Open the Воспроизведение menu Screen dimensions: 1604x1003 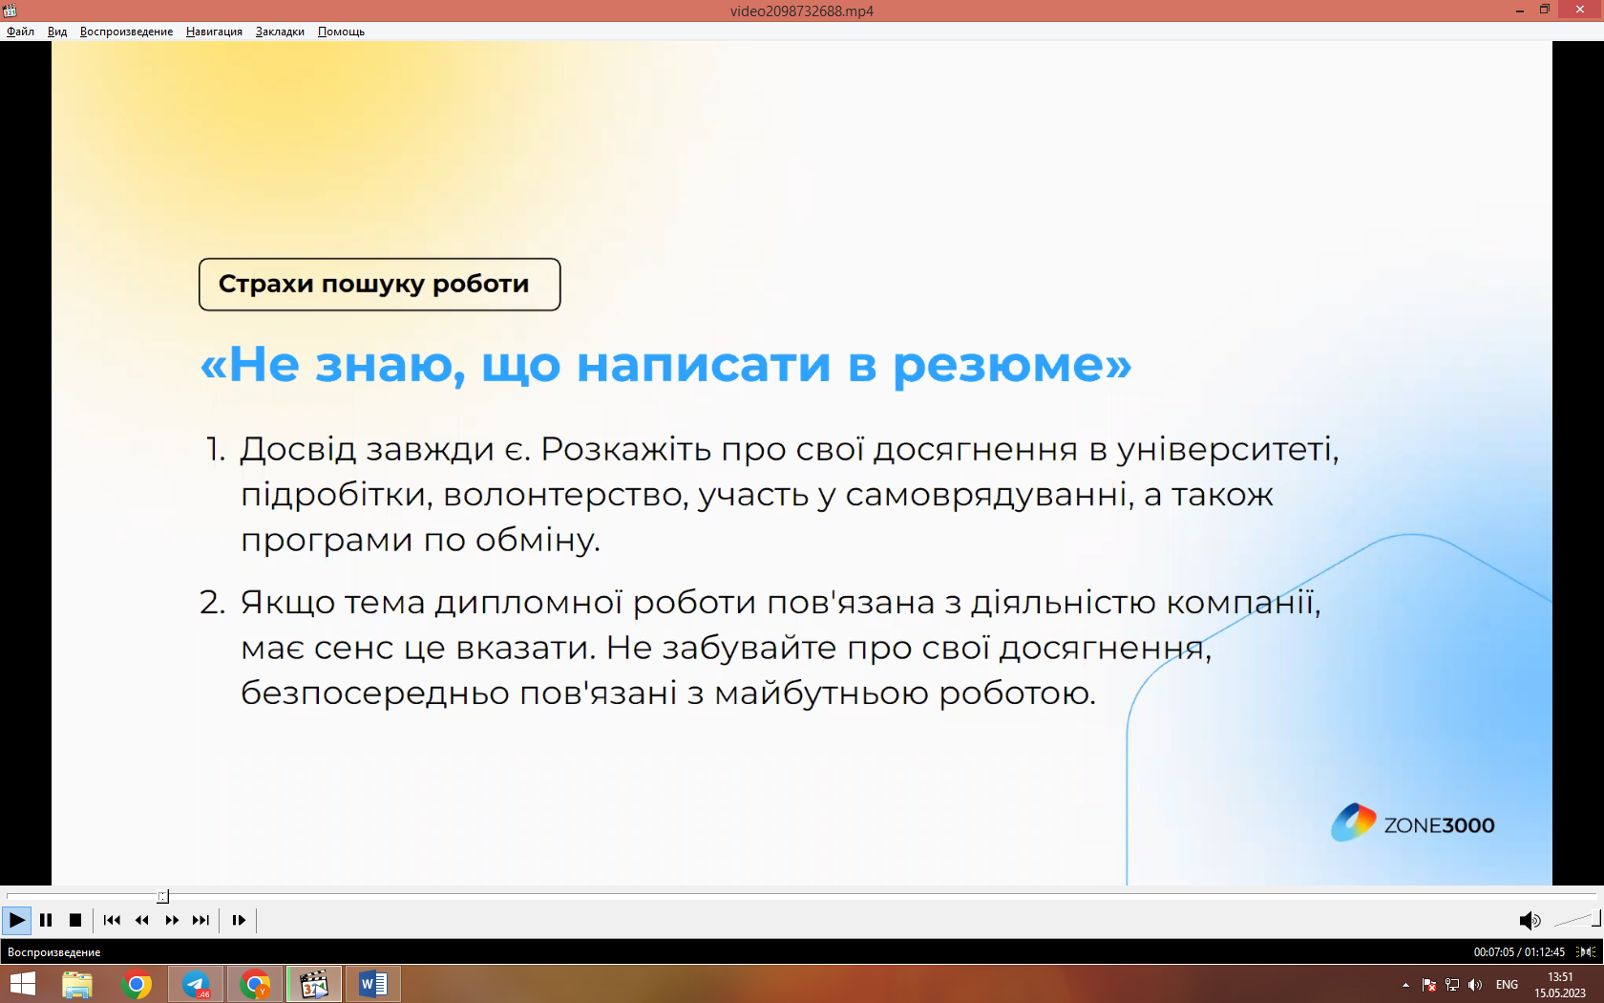[x=127, y=32]
